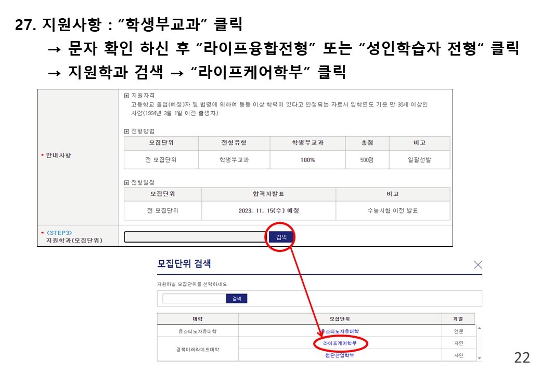Click the 2023. 11. 15(수) 예정 cell
The image size is (541, 374).
[268, 210]
